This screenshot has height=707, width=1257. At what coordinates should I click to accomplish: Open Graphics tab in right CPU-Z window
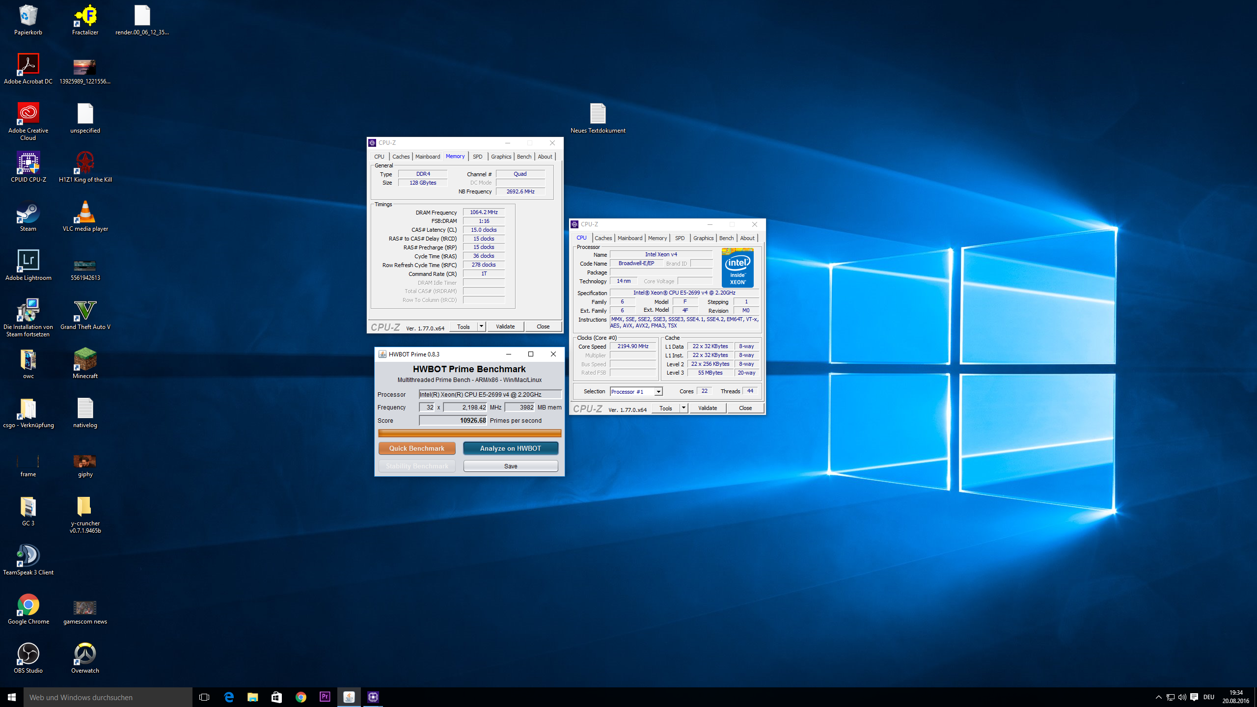point(703,238)
